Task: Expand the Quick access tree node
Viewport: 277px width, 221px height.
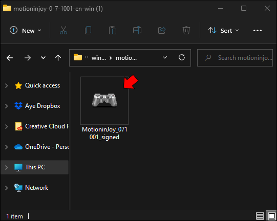Action: click(x=7, y=85)
